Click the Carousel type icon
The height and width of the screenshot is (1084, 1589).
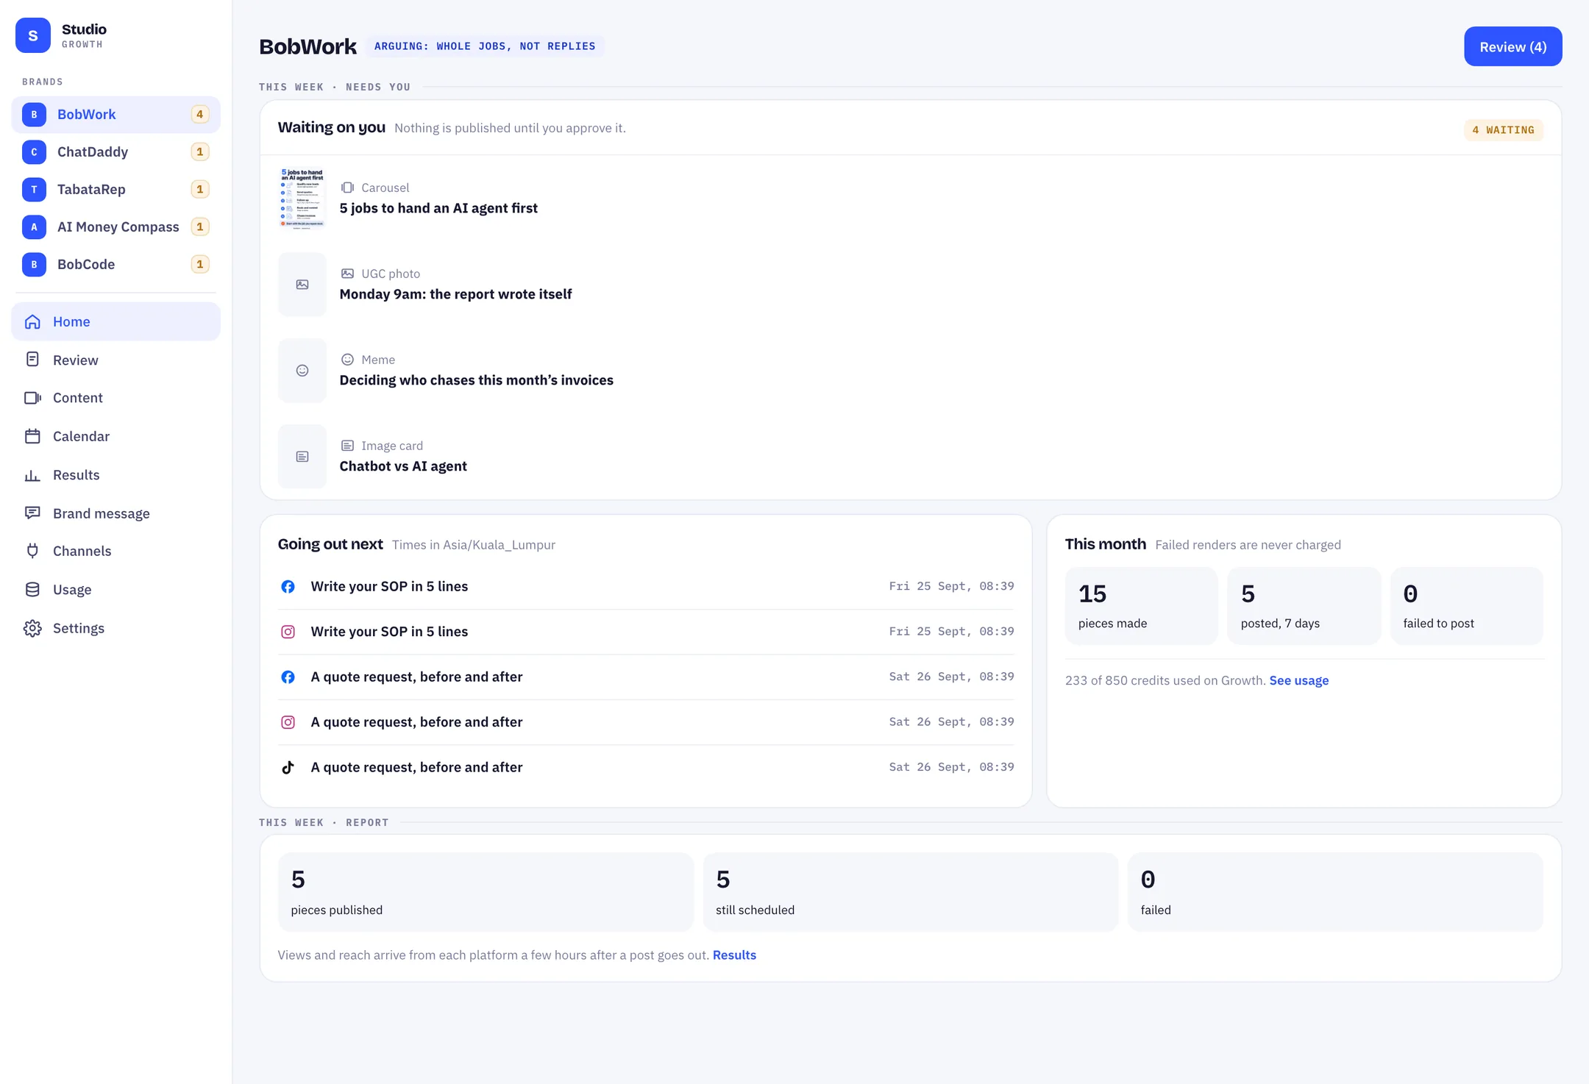pos(347,188)
